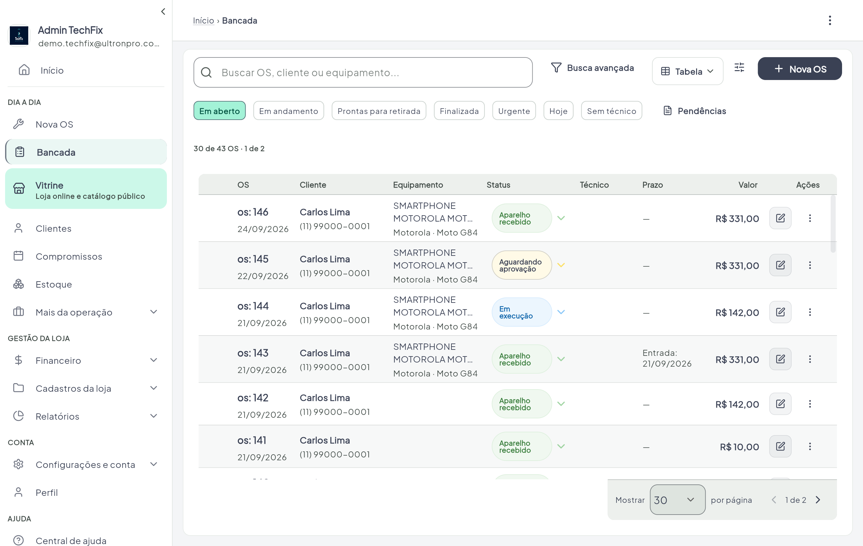863x546 pixels.
Task: Open more actions for OS 145
Action: pos(810,265)
